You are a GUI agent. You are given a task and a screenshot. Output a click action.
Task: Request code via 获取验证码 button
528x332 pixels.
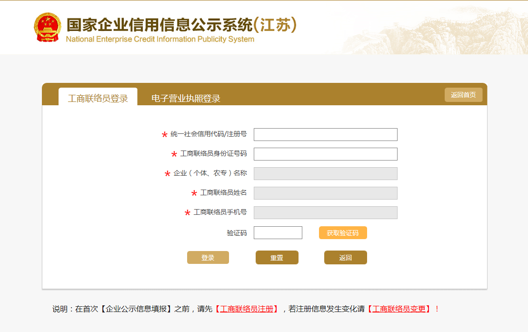click(x=343, y=233)
